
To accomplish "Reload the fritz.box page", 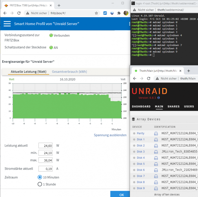I will coord(19,13).
